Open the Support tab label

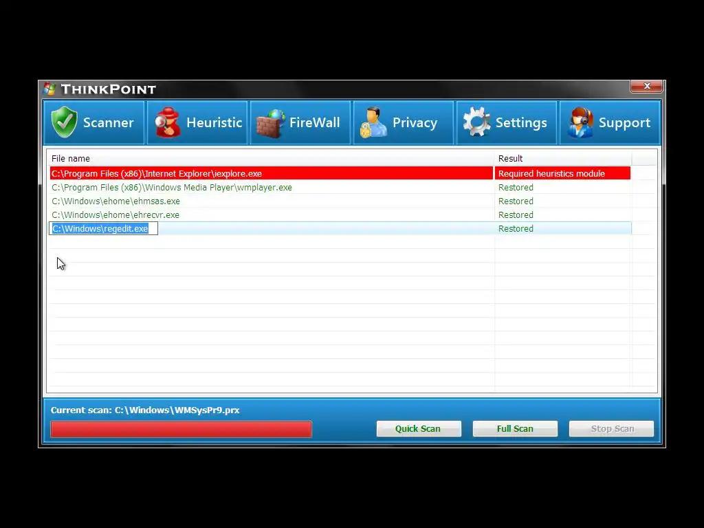(x=624, y=123)
